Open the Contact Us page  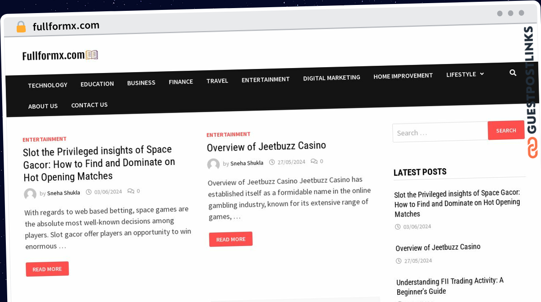click(x=89, y=105)
